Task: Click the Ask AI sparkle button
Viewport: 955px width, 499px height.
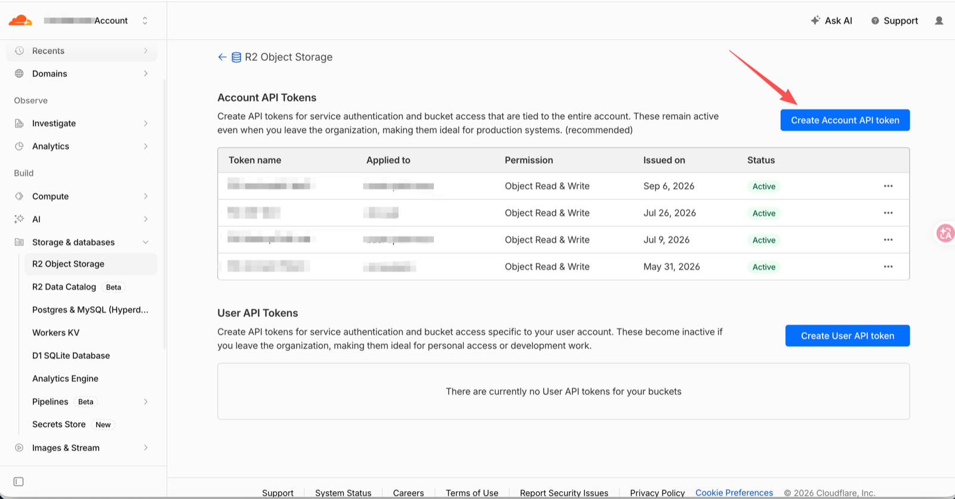Action: click(x=831, y=20)
